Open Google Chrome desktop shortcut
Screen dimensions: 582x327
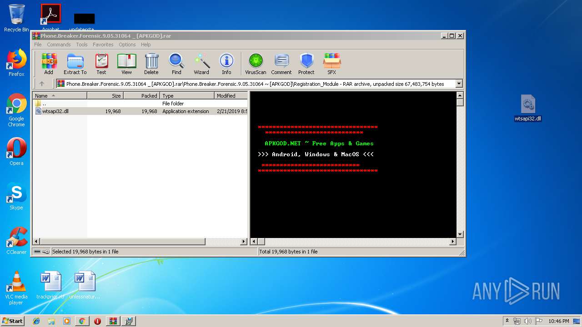[16, 110]
